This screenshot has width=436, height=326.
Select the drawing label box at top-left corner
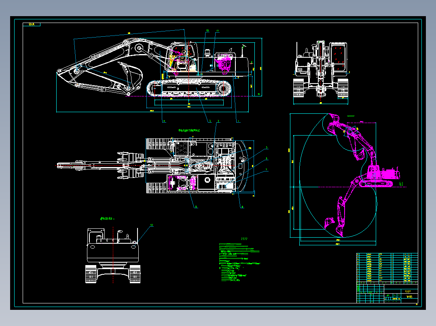click(32, 25)
